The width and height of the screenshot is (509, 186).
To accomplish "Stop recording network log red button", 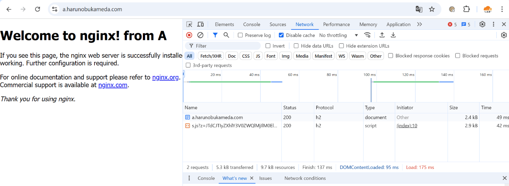I will point(189,35).
